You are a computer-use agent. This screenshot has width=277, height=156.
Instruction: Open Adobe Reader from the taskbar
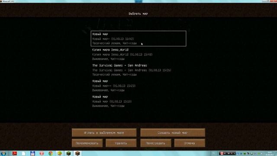[15, 153]
